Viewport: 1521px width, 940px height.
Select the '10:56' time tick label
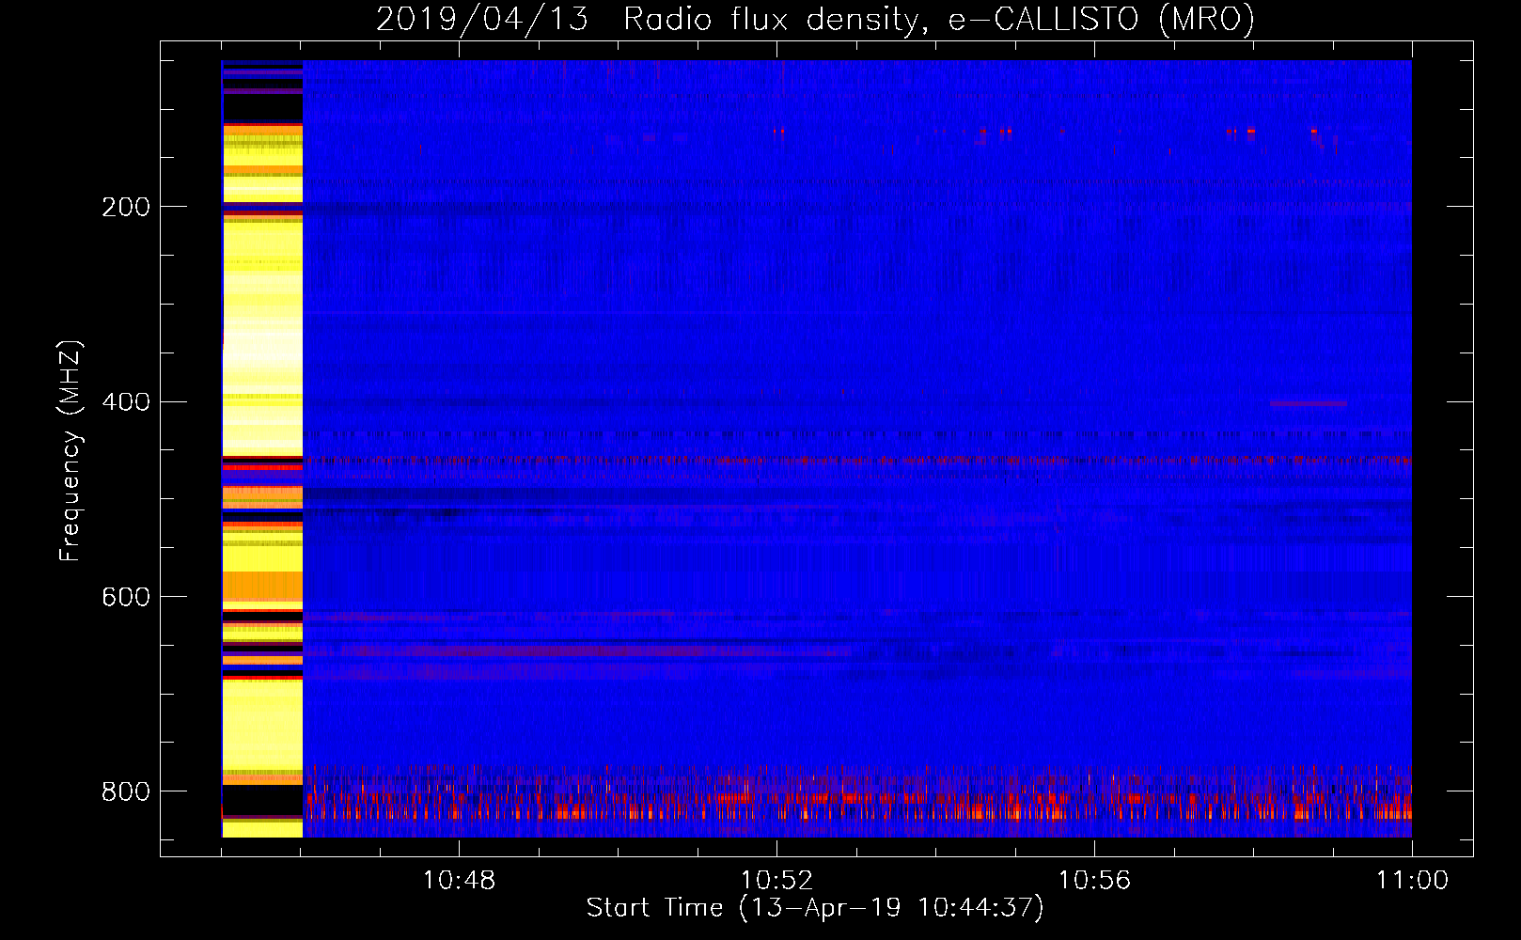click(x=1094, y=880)
